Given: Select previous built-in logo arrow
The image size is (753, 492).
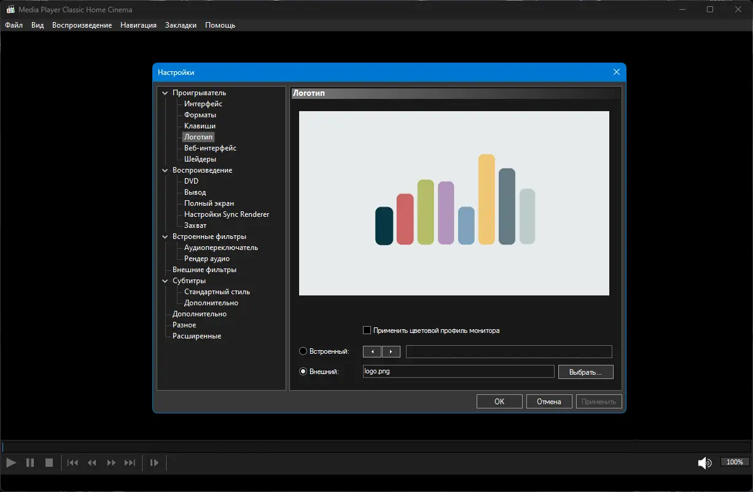Looking at the screenshot, I should pos(372,351).
